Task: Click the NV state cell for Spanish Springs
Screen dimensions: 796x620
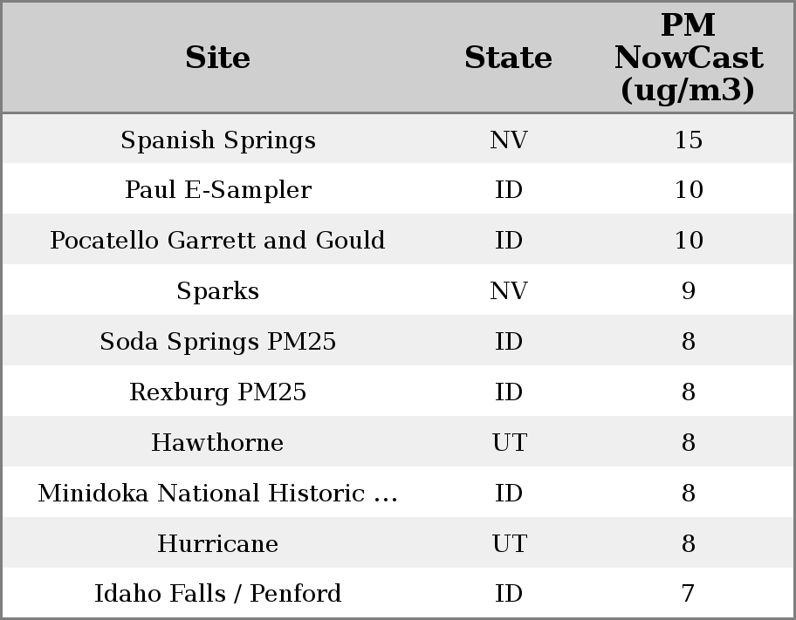Action: click(508, 140)
